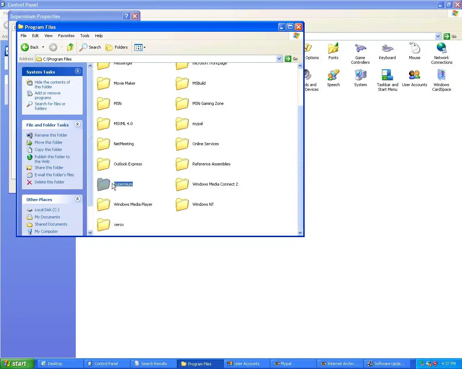Click the Forward arrow toolbar button
The height and width of the screenshot is (369, 462).
click(x=53, y=47)
